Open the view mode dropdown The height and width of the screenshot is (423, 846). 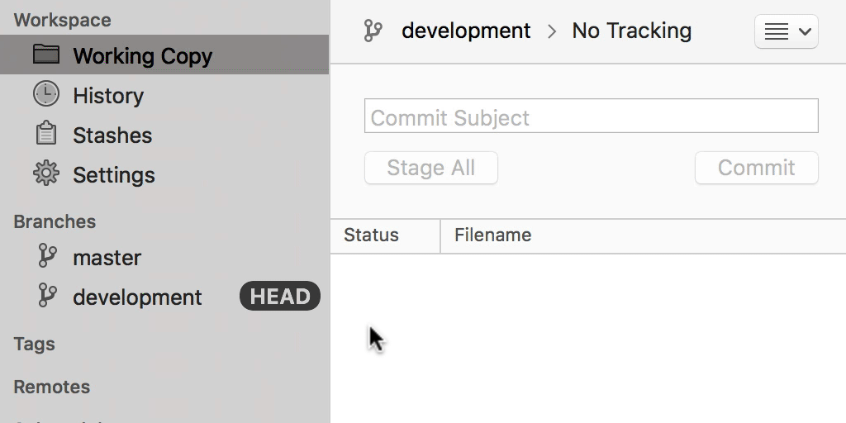coord(786,32)
